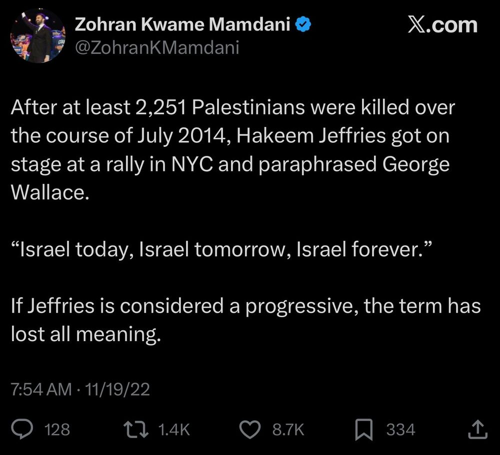Screen dimensions: 500x455
Task: Click the heart icon to like the tweet
Action: (x=250, y=428)
